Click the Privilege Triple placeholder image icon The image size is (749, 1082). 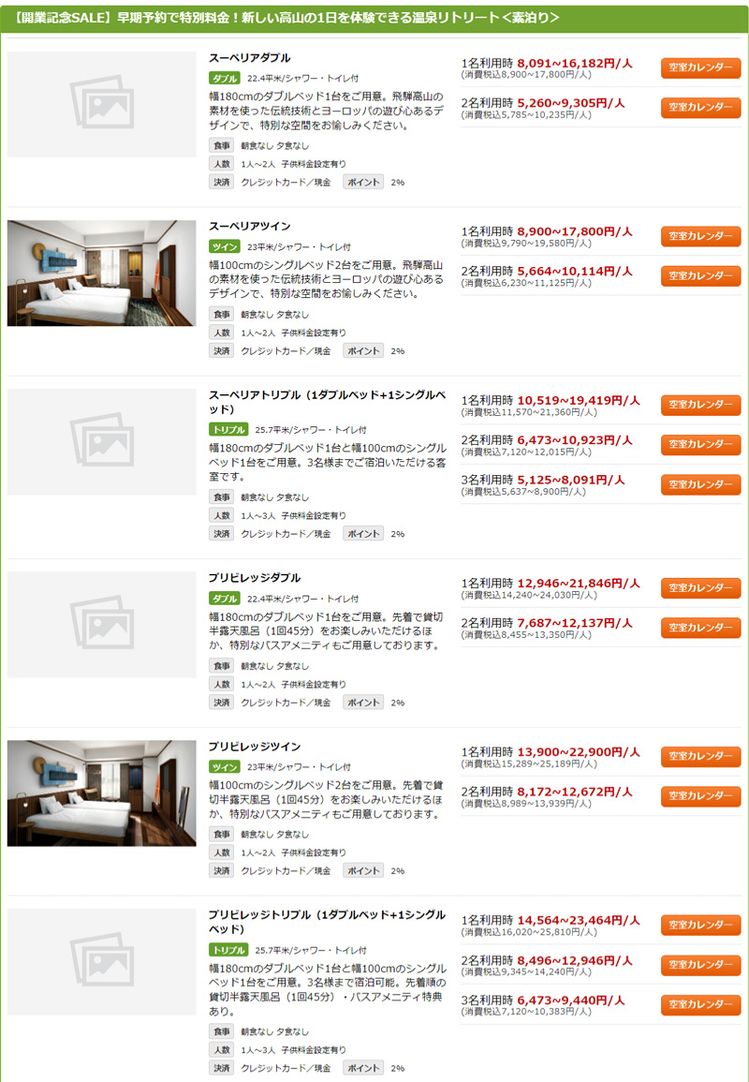click(101, 962)
